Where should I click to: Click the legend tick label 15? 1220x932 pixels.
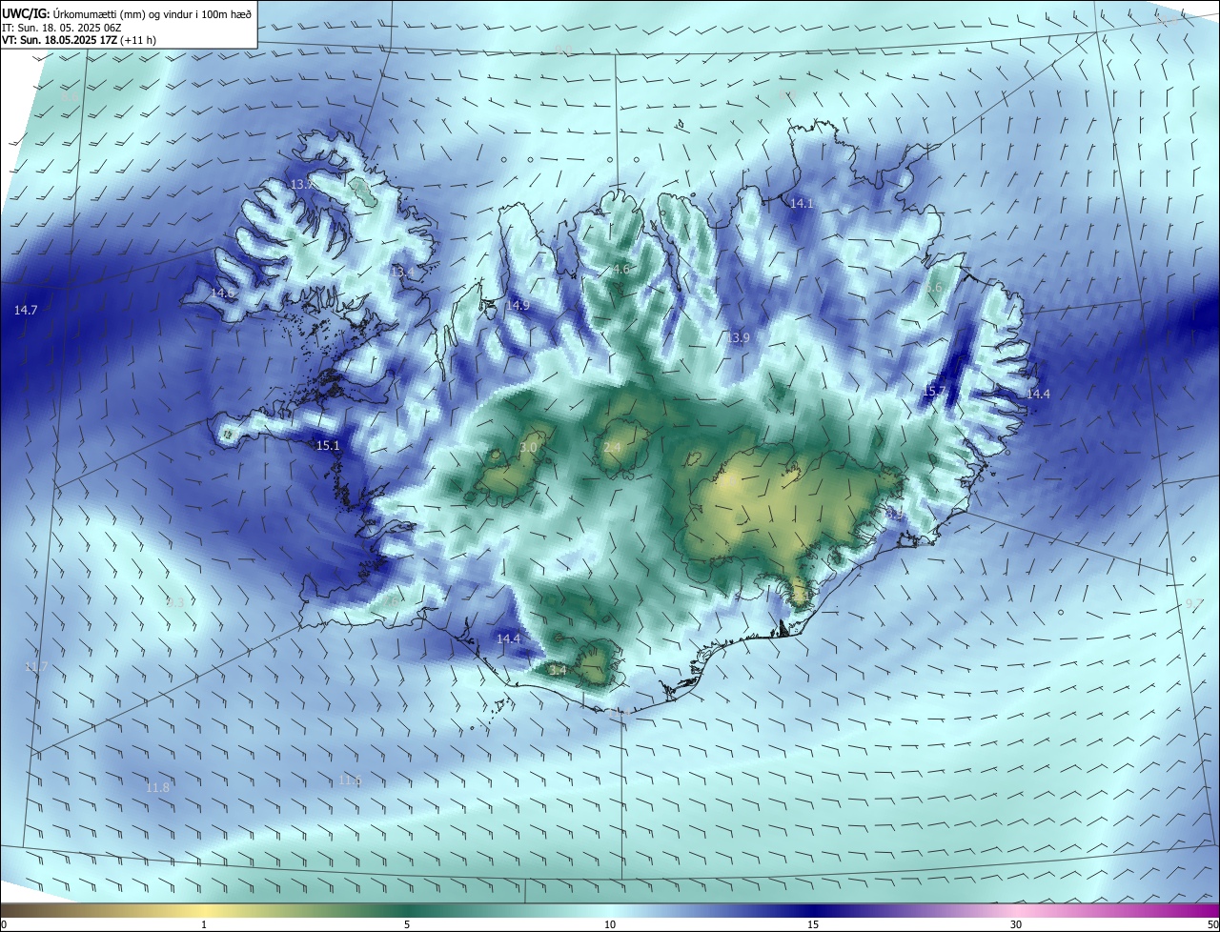click(813, 924)
